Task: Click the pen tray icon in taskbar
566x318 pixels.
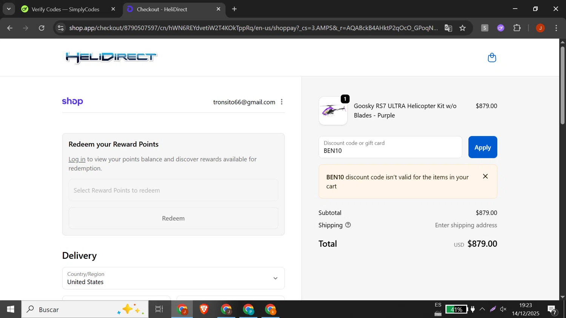Action: [x=493, y=309]
